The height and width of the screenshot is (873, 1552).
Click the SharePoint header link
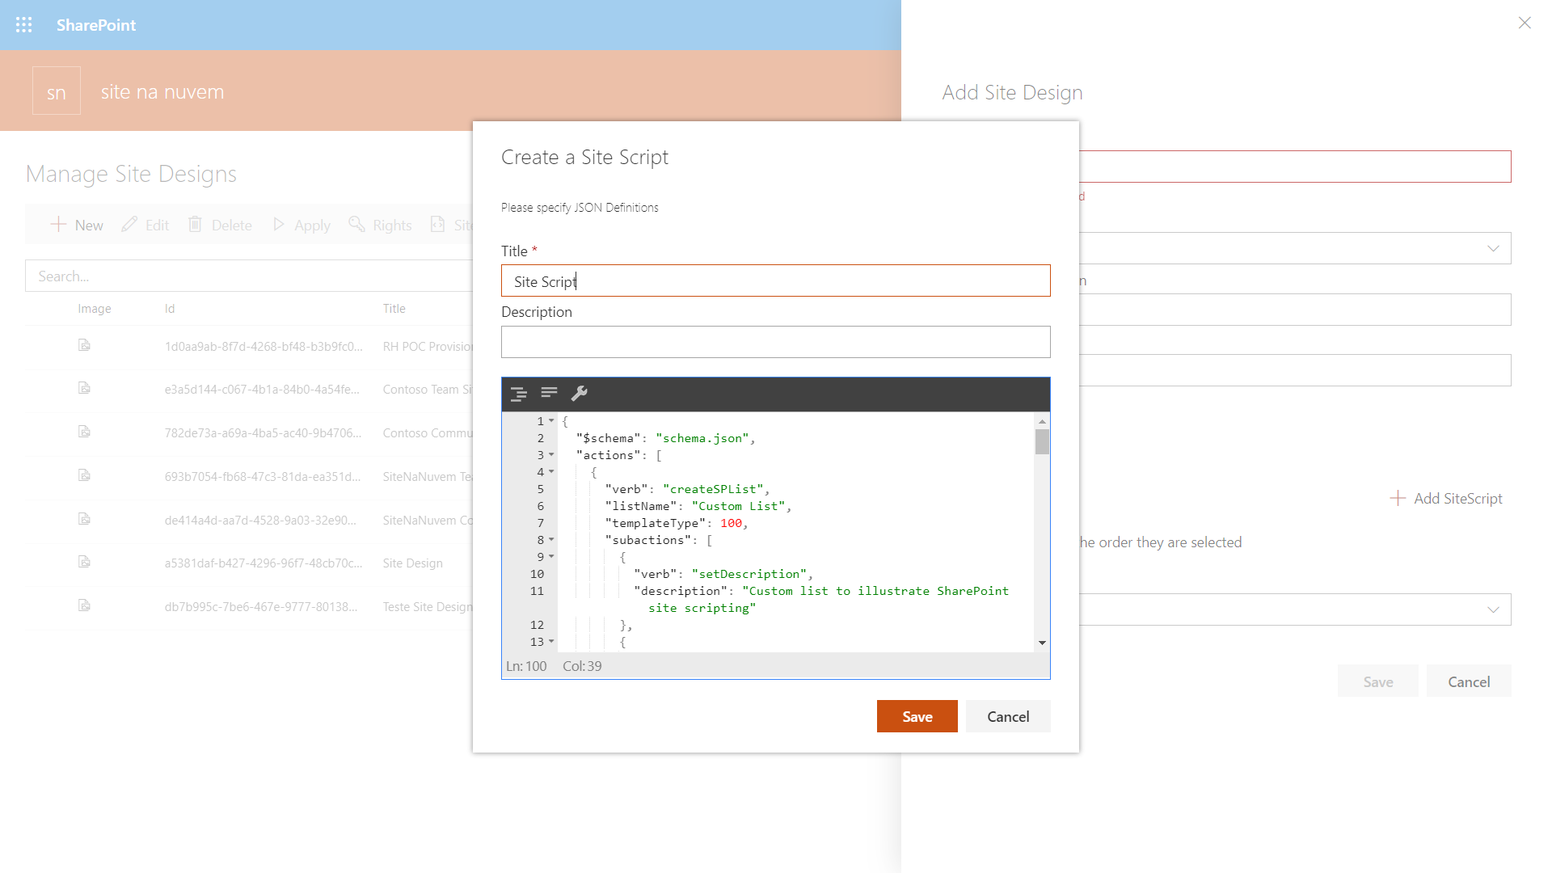tap(96, 25)
